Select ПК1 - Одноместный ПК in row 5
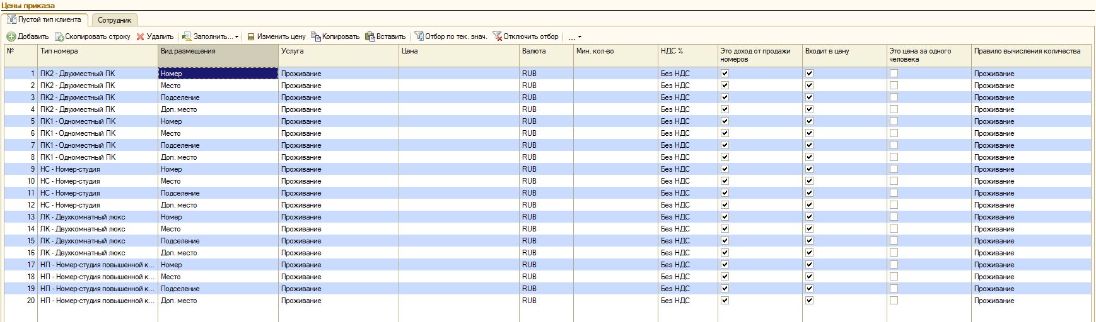The height and width of the screenshot is (322, 1096). (x=98, y=121)
